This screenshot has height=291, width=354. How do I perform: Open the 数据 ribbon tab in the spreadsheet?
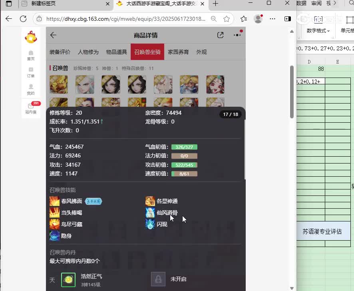pos(302,3)
